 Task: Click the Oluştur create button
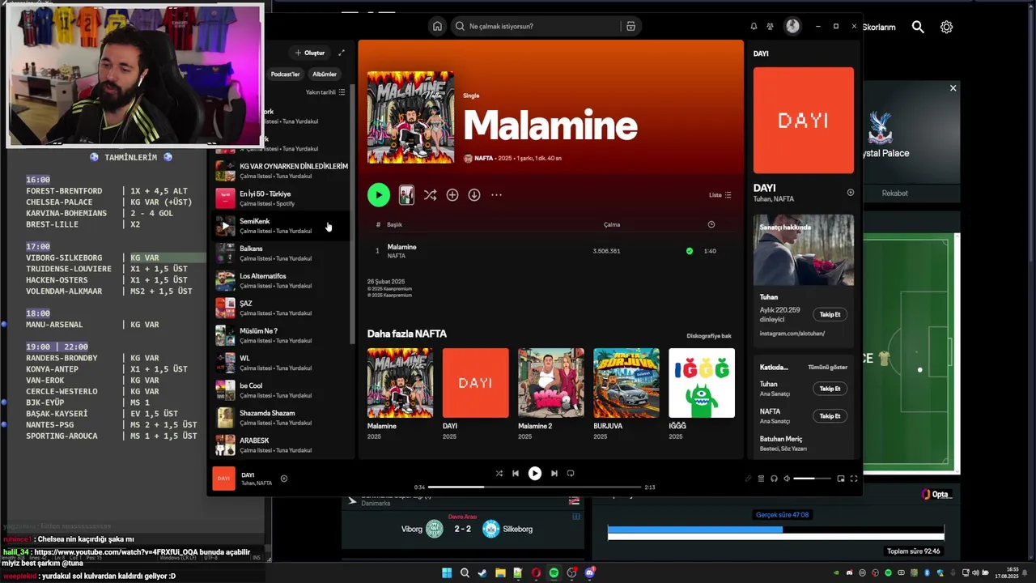click(309, 53)
